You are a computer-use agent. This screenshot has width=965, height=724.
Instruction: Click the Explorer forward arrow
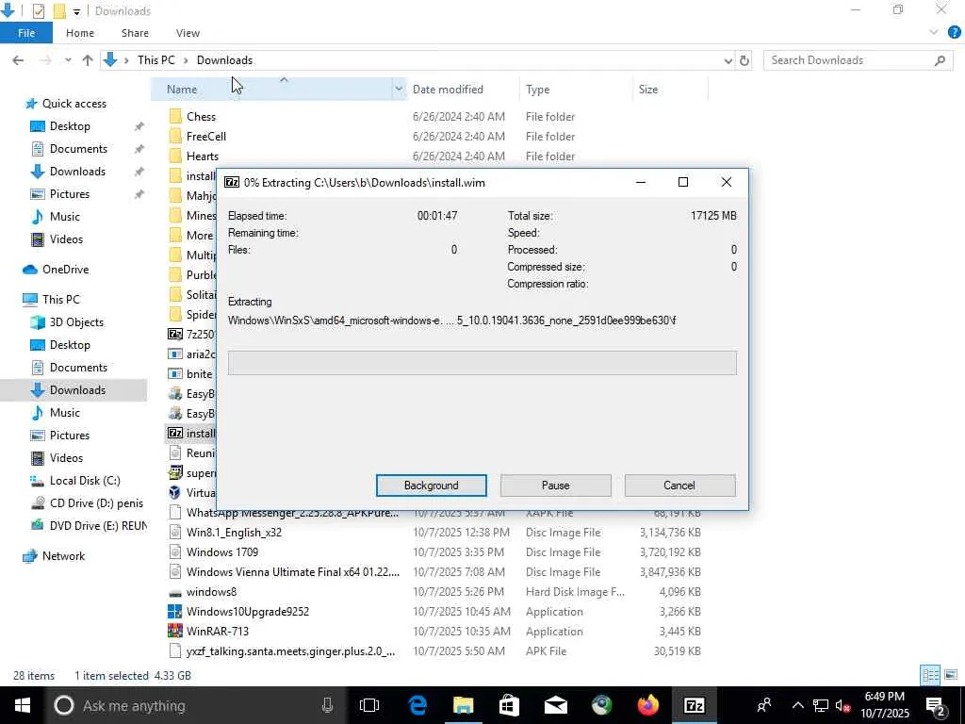pyautogui.click(x=45, y=60)
